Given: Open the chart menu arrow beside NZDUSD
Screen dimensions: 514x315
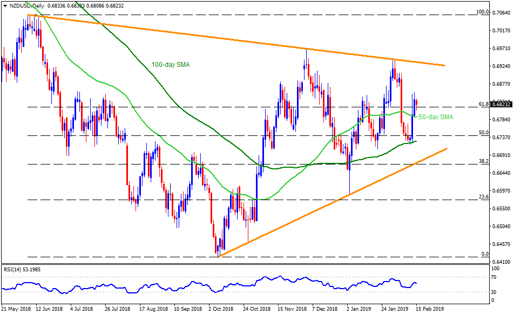Looking at the screenshot, I should point(4,5).
